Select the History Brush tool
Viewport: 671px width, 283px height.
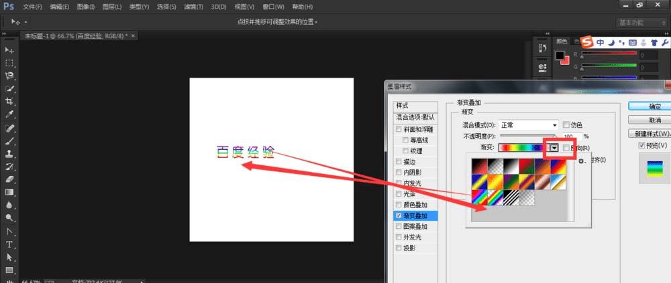coord(9,167)
